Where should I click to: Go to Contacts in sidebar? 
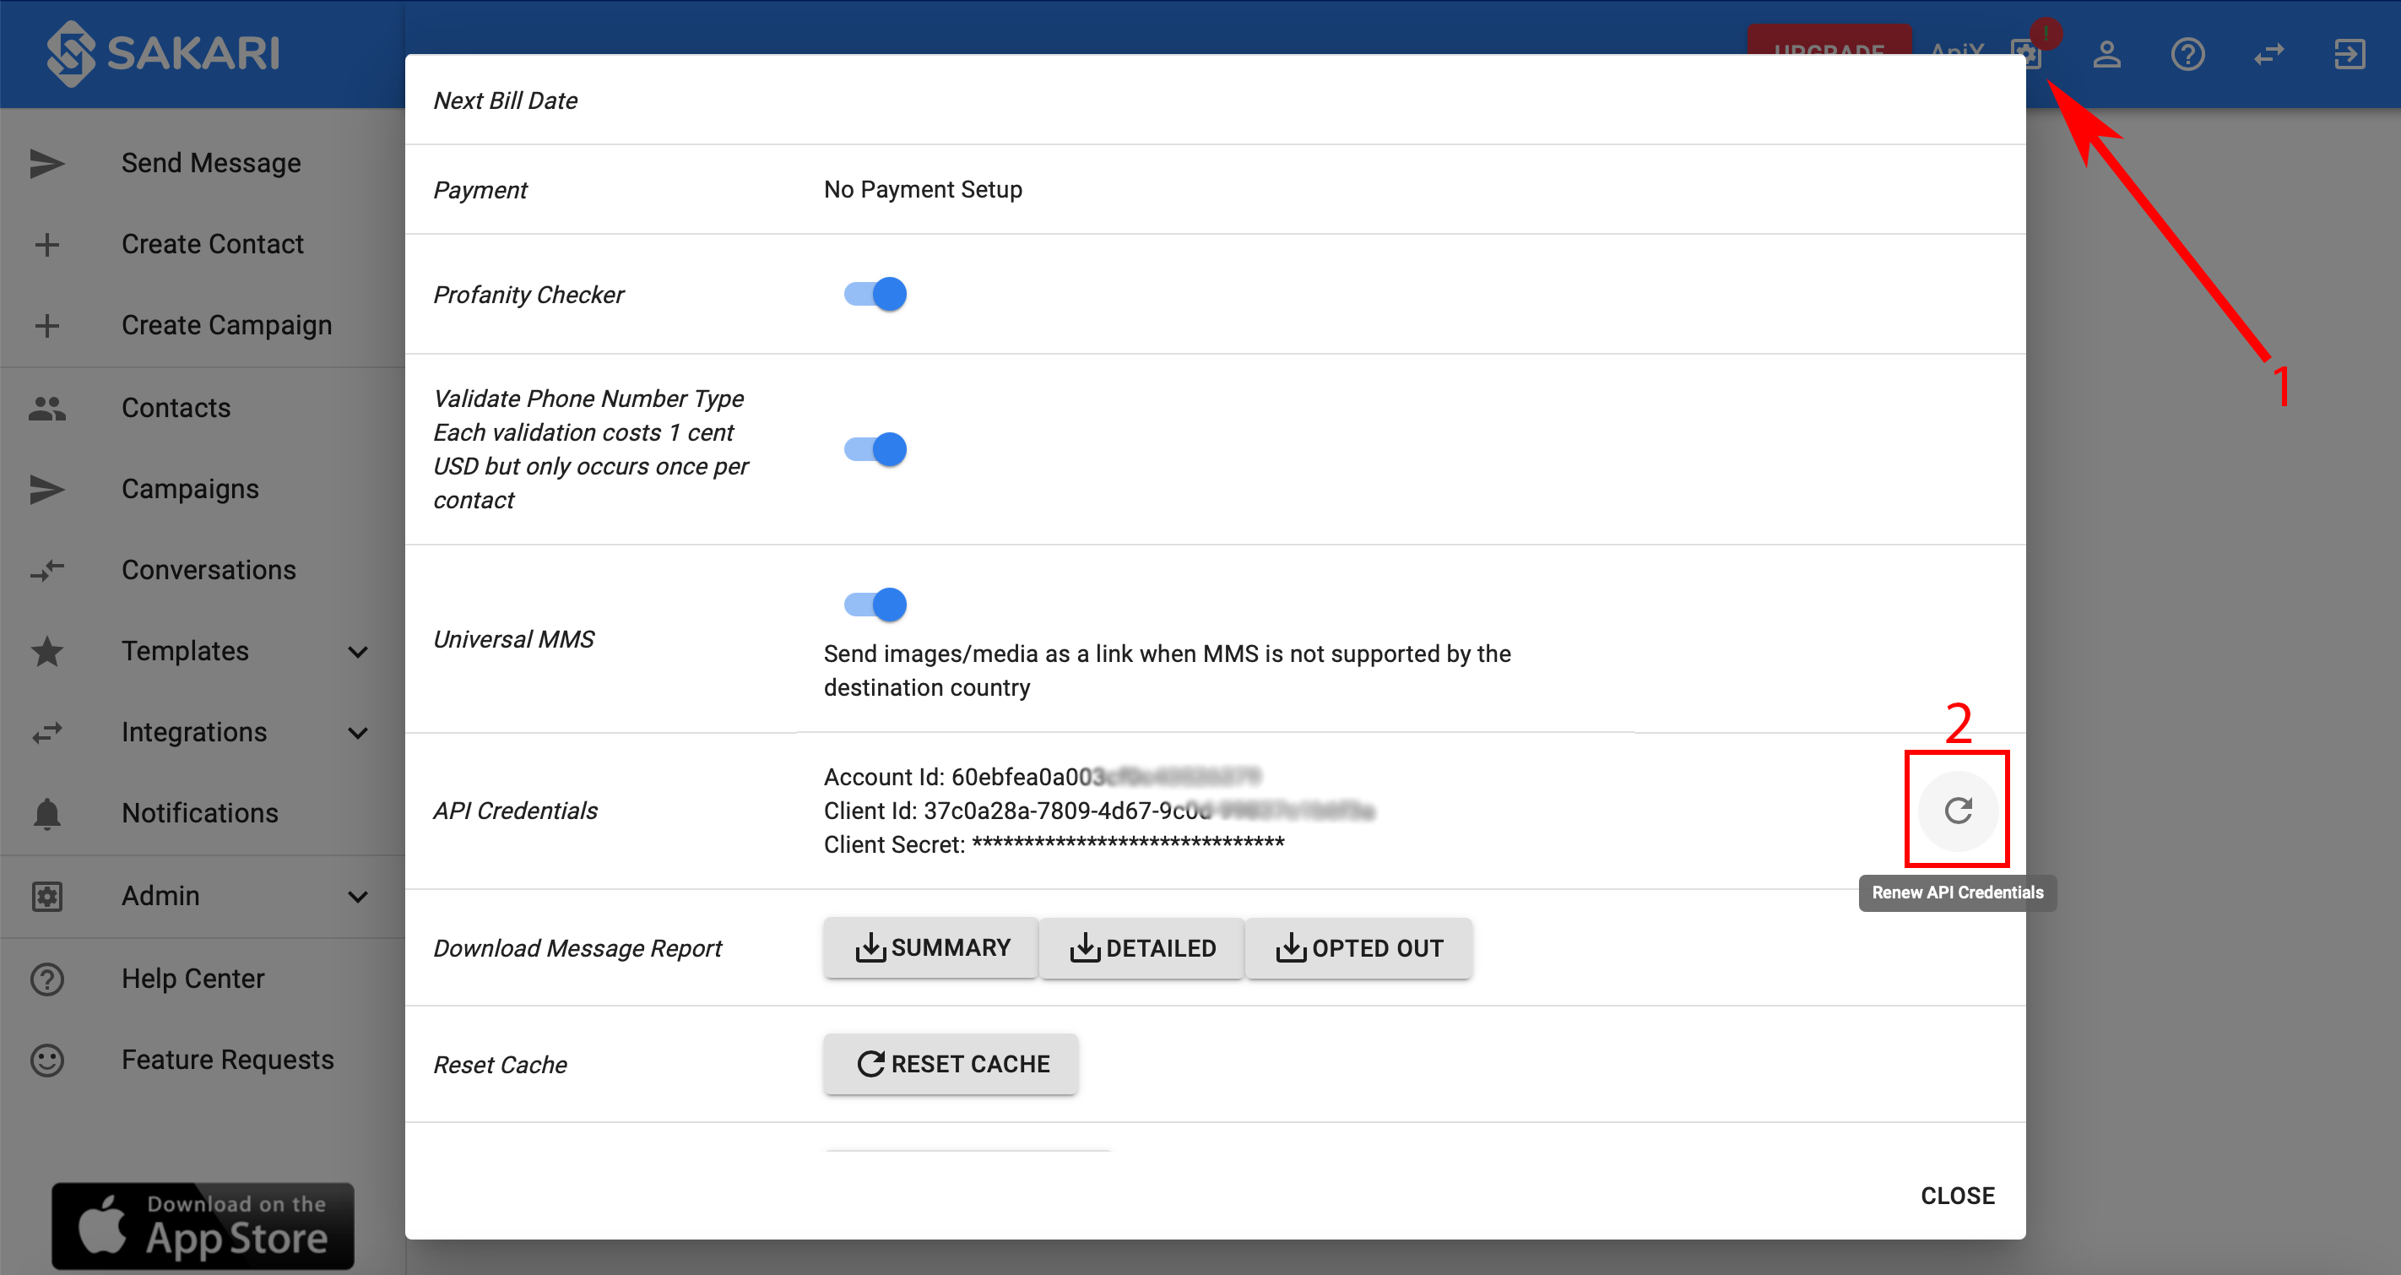[203, 407]
